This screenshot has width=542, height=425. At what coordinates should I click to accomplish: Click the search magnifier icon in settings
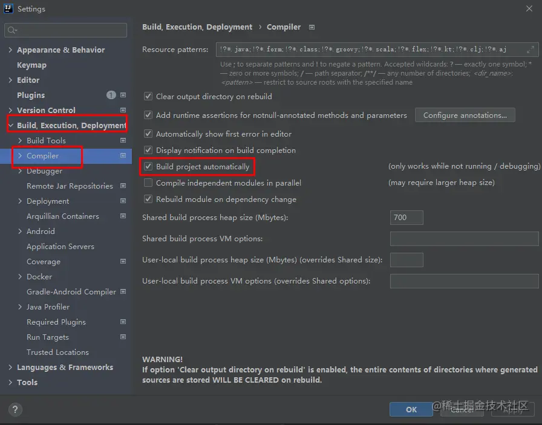[x=11, y=30]
